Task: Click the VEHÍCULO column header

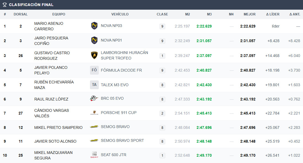Action: coord(120,14)
